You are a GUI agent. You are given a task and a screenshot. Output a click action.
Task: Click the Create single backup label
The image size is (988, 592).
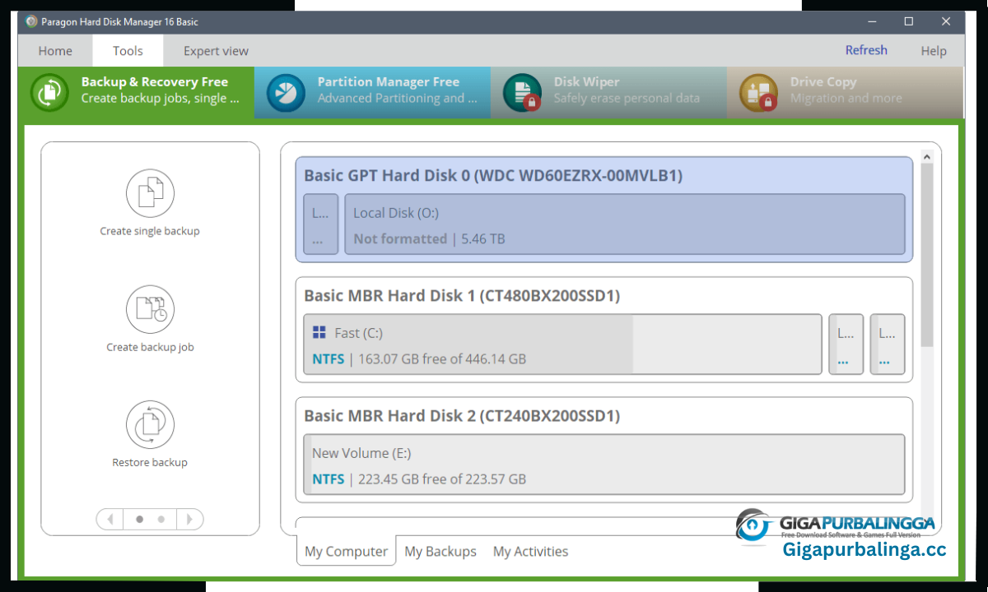pos(150,231)
